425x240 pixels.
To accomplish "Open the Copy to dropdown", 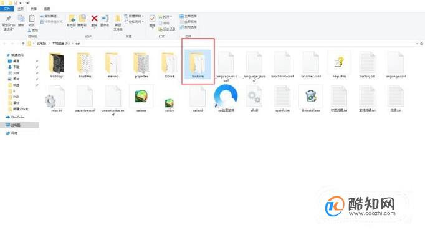I will (x=82, y=21).
